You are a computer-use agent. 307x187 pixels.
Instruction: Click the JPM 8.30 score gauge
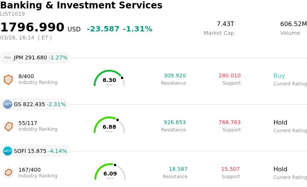point(109,79)
